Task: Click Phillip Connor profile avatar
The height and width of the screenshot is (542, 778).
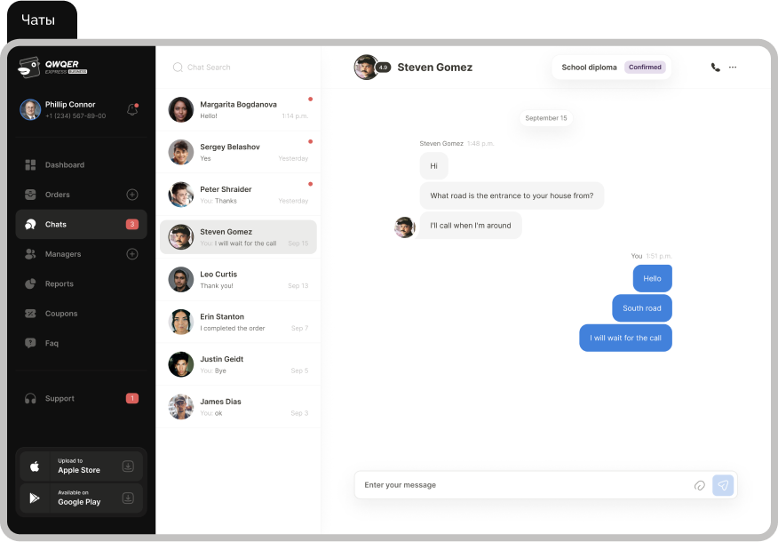Action: click(x=30, y=109)
